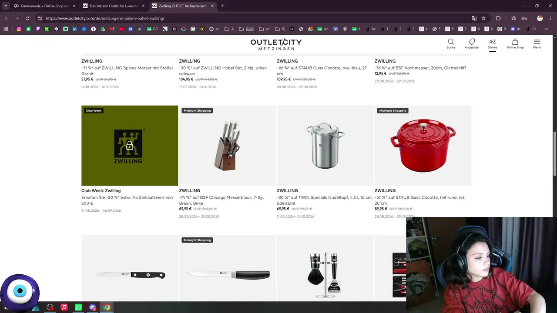Viewport: 557px width, 313px height.
Task: Open the Club Week Zwilling locked tile
Action: pyautogui.click(x=130, y=146)
